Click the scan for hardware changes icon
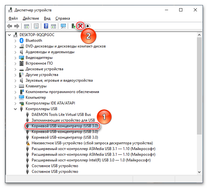208x188 pixels. [x=64, y=26]
